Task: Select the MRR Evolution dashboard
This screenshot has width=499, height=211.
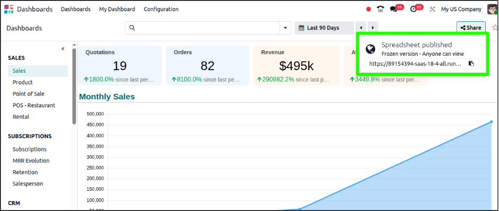Action: click(31, 161)
